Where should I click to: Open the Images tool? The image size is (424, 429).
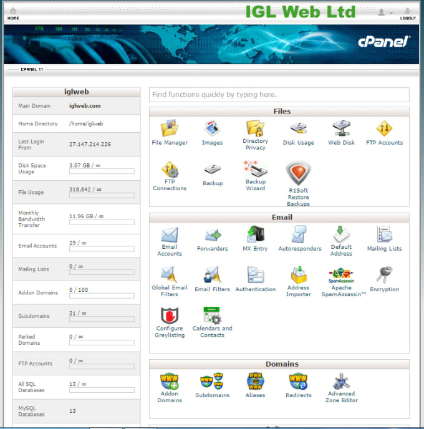[x=212, y=132]
